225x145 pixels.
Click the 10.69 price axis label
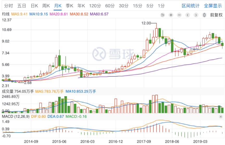tap(7, 30)
